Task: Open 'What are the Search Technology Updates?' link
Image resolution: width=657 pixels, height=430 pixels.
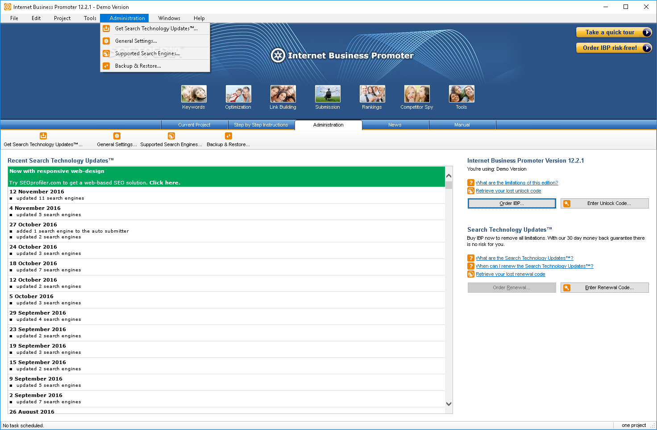Action: [524, 258]
